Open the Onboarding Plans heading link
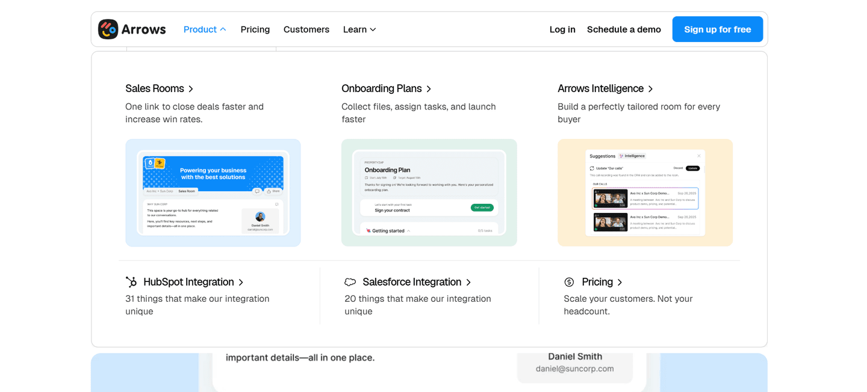 point(382,88)
